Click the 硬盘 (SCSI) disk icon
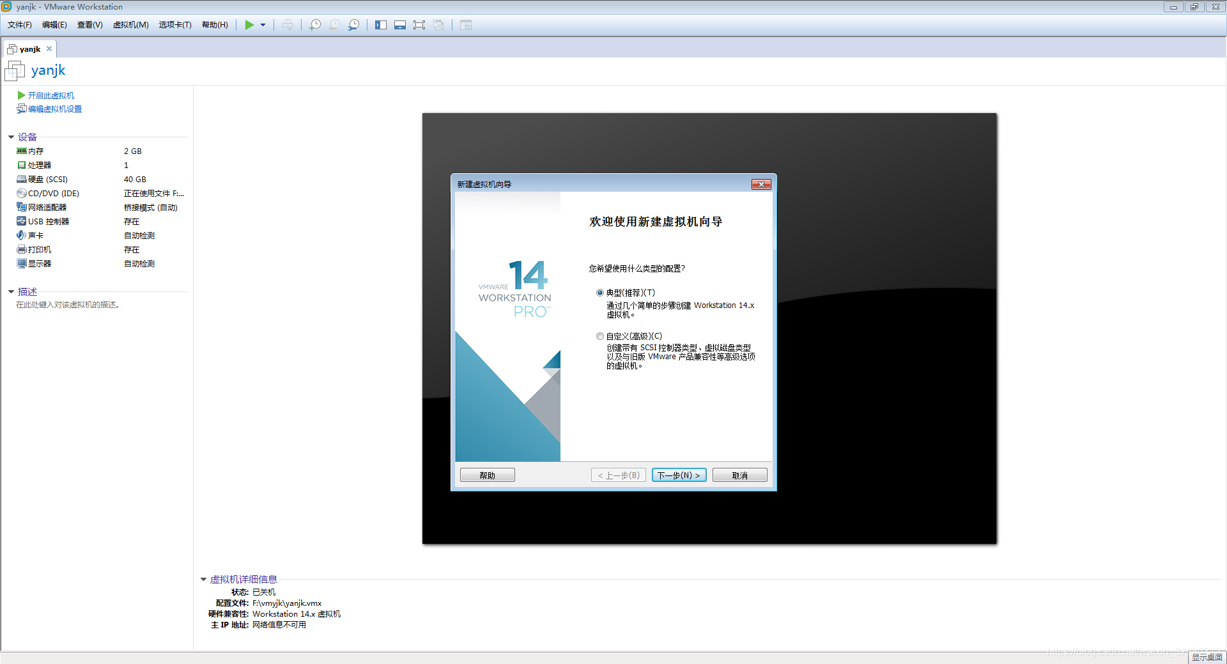Screen dimensions: 1227x664 (22, 180)
